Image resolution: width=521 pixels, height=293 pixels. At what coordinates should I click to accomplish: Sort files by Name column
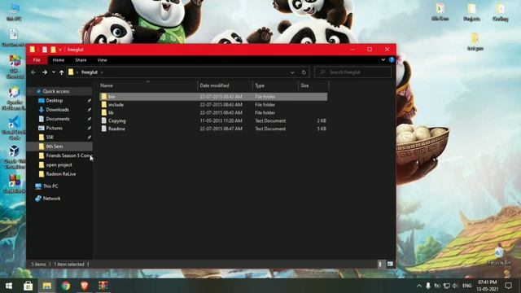pos(148,85)
